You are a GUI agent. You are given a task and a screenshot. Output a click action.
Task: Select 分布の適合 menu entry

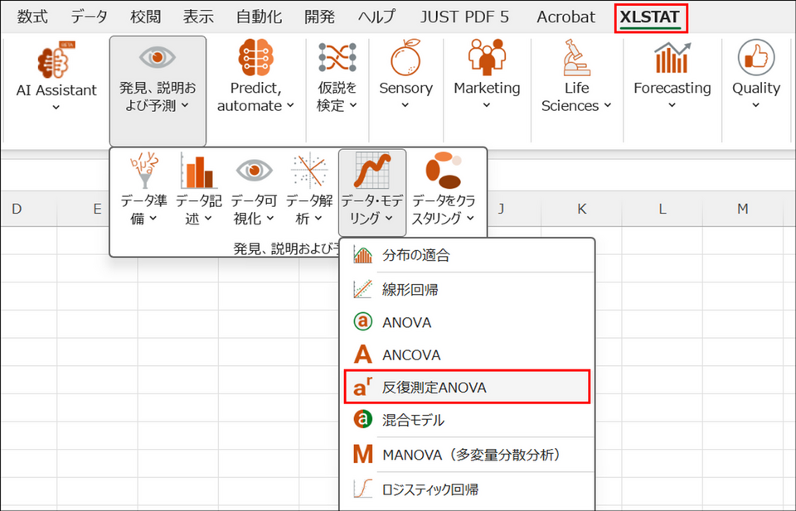(415, 256)
